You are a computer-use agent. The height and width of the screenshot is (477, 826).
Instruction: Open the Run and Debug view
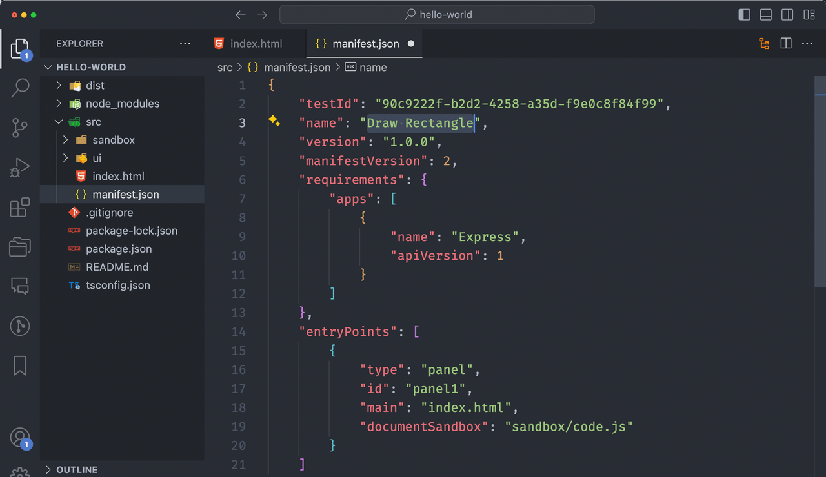coord(20,168)
